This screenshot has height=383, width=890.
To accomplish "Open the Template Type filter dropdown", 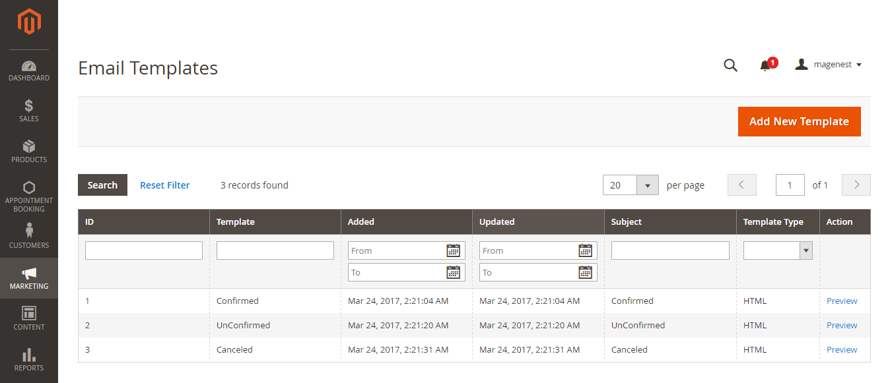I will 778,250.
